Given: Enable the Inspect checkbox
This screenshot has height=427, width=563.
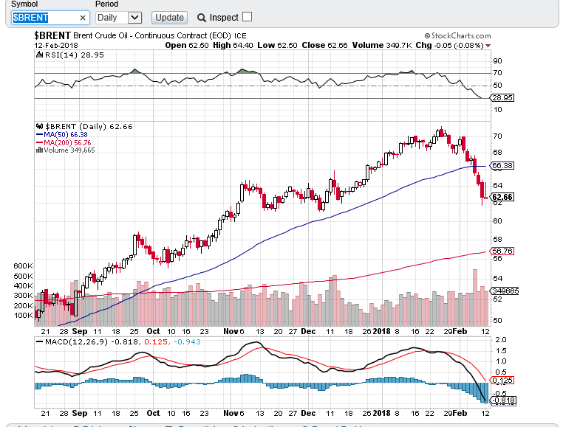Looking at the screenshot, I should pos(247,17).
